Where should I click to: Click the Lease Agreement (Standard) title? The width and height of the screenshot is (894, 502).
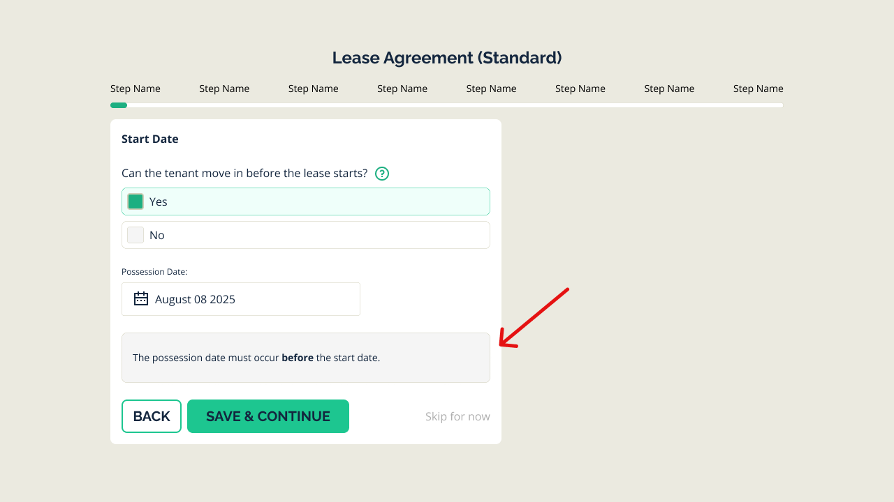pos(446,57)
